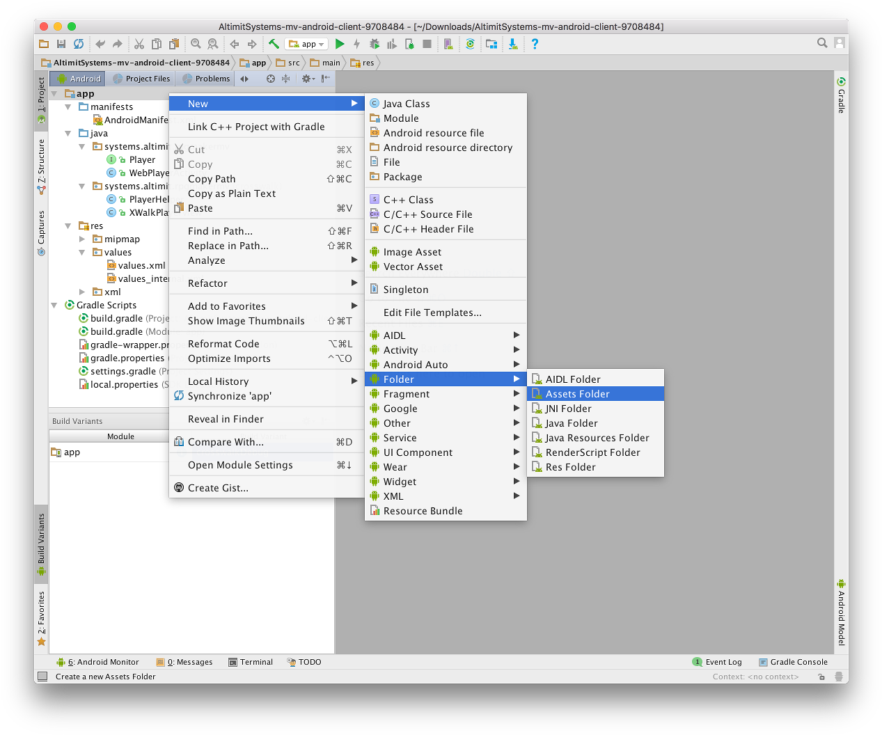Click scroll from source target icon
This screenshot has height=735, width=882.
[x=271, y=79]
